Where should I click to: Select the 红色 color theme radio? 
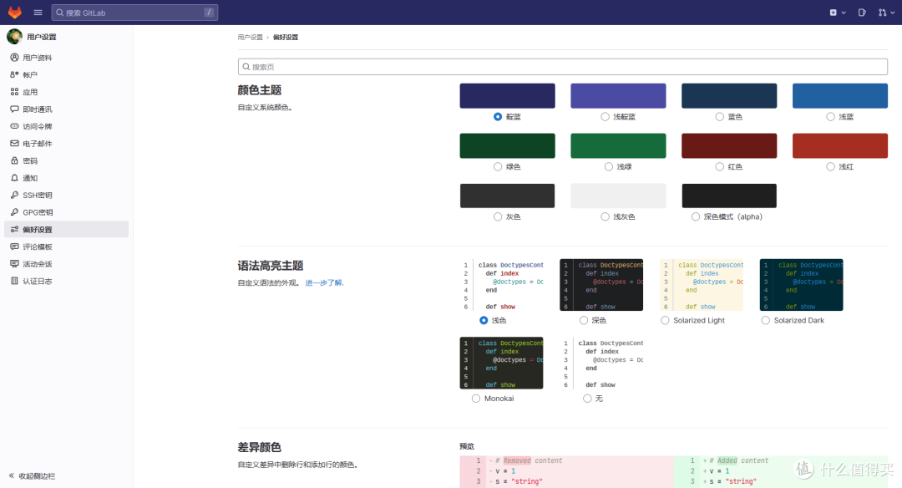(720, 167)
